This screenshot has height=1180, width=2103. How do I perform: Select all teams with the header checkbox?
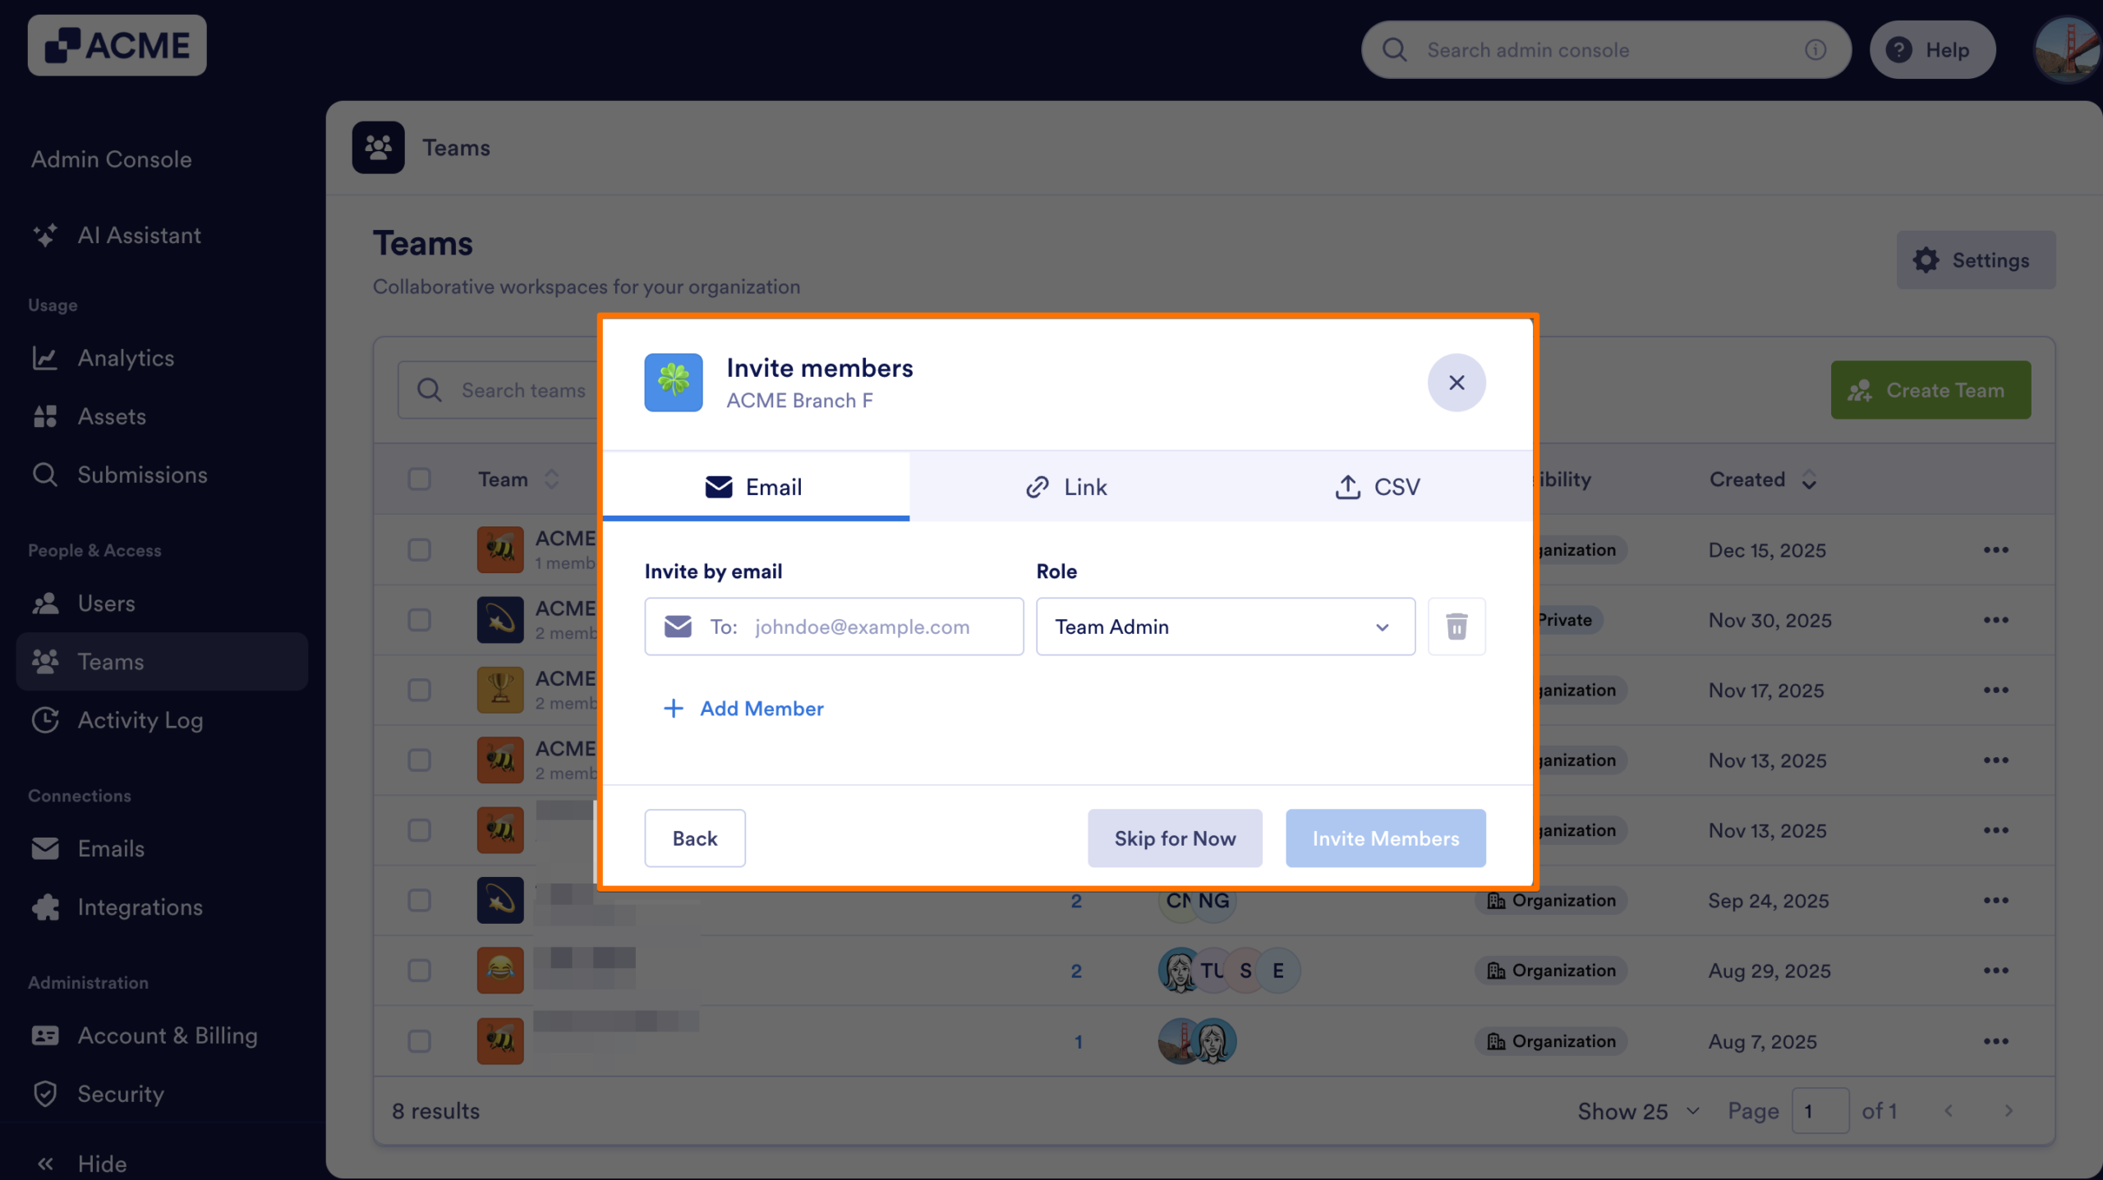pos(420,479)
